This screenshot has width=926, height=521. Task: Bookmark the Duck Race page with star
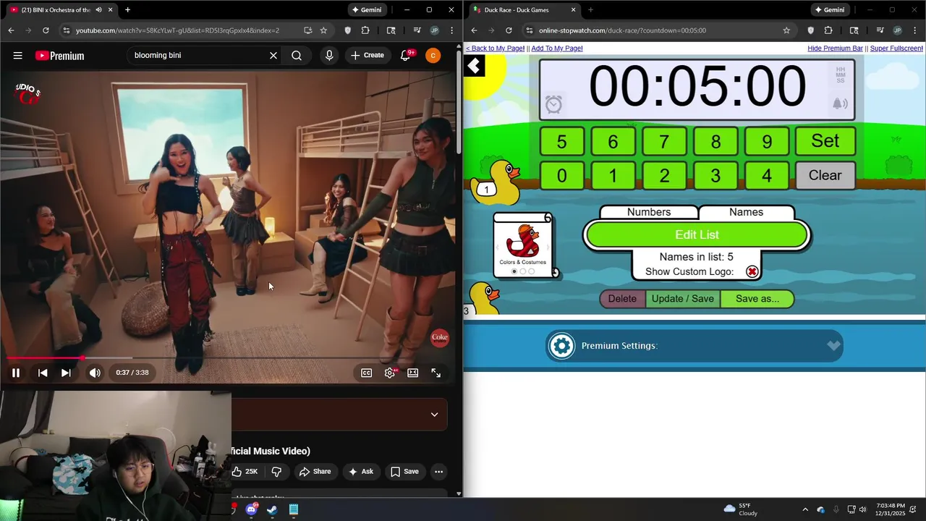(x=786, y=30)
